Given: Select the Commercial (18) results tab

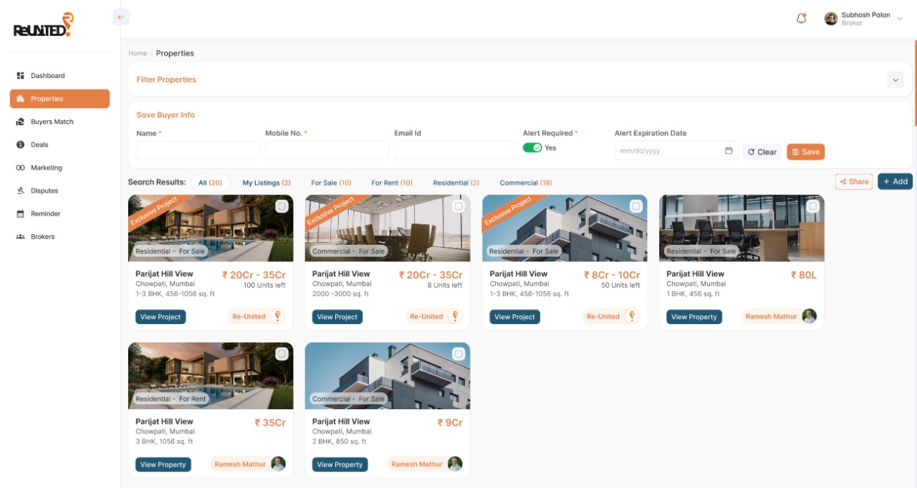Looking at the screenshot, I should (525, 183).
